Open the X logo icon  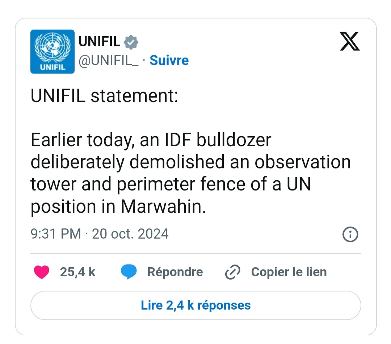350,41
